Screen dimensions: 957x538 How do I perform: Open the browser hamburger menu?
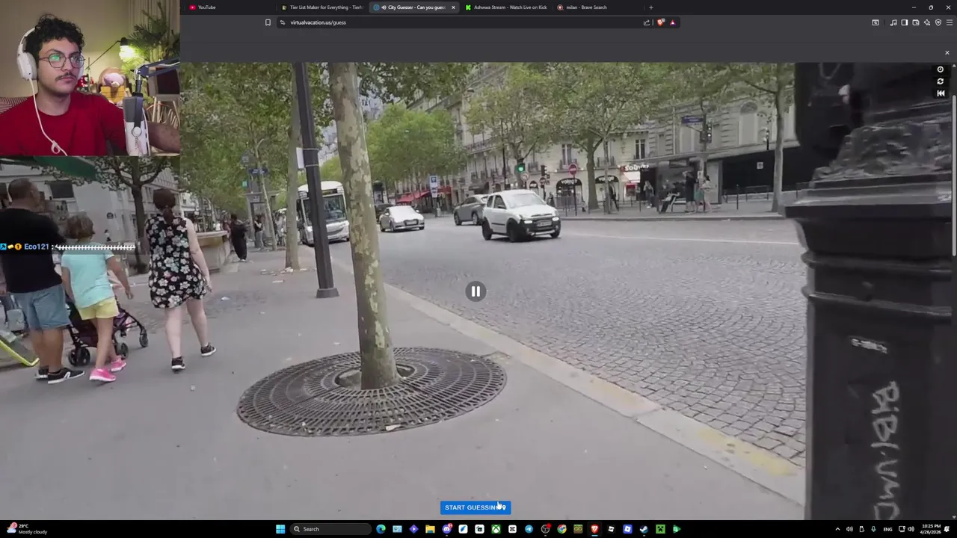950,22
